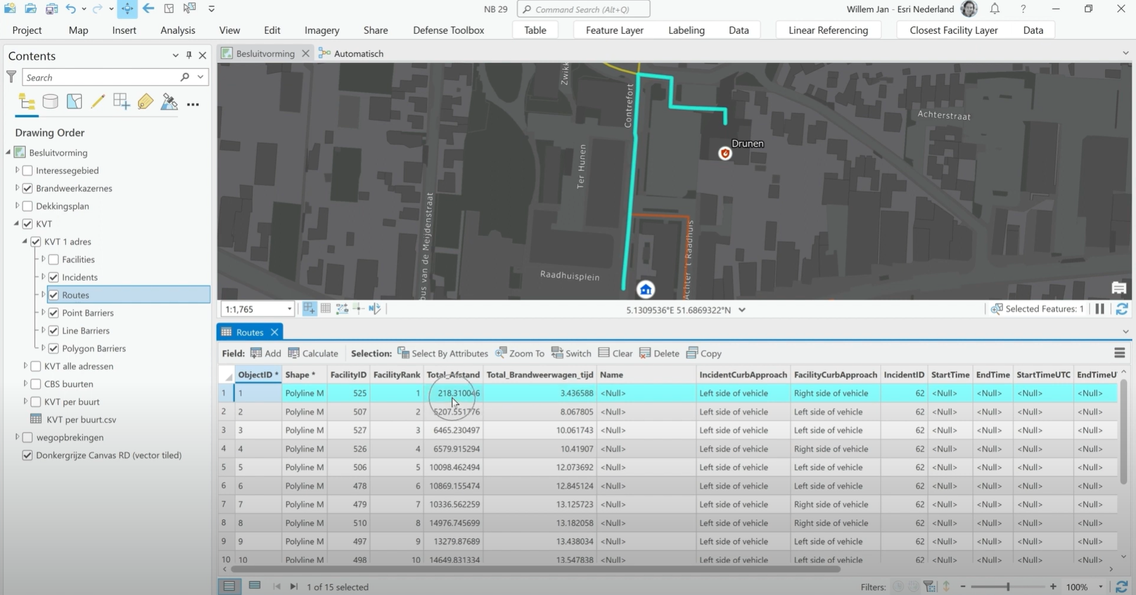This screenshot has width=1136, height=595.
Task: Switch to the Automatisch tab
Action: [x=358, y=54]
